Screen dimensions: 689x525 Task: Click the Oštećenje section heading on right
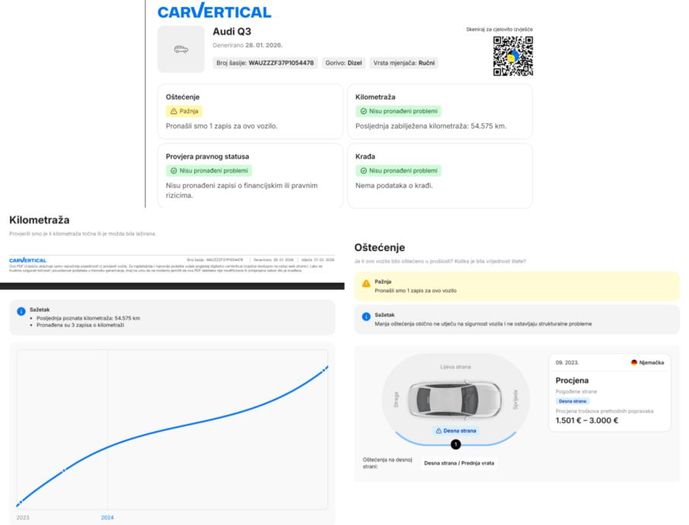(380, 248)
